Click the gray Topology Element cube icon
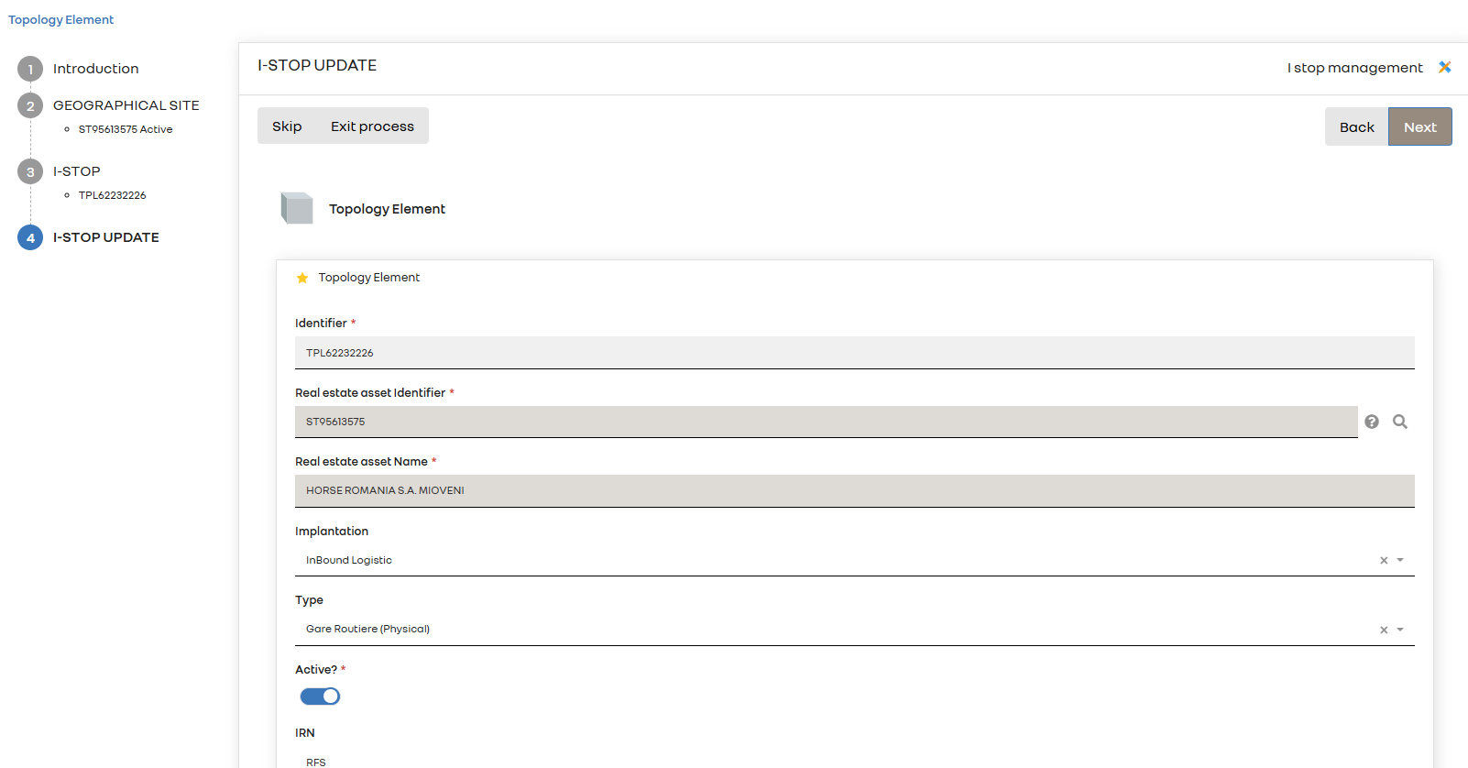The width and height of the screenshot is (1468, 768). tap(297, 208)
